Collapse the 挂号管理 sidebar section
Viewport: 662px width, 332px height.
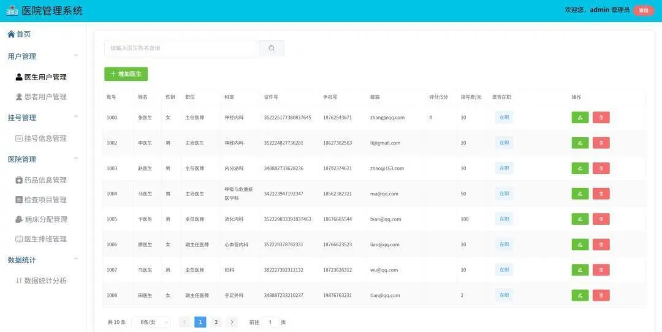pos(76,116)
